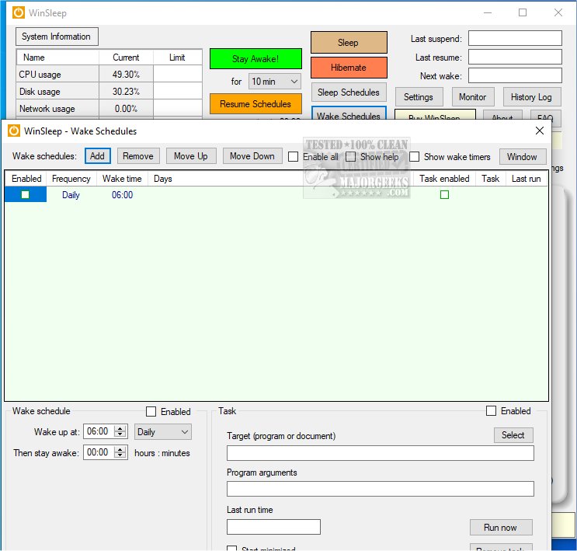Image resolution: width=577 pixels, height=551 pixels.
Task: Toggle Enabled checkbox on the Daily 06:00 row
Action: [25, 194]
